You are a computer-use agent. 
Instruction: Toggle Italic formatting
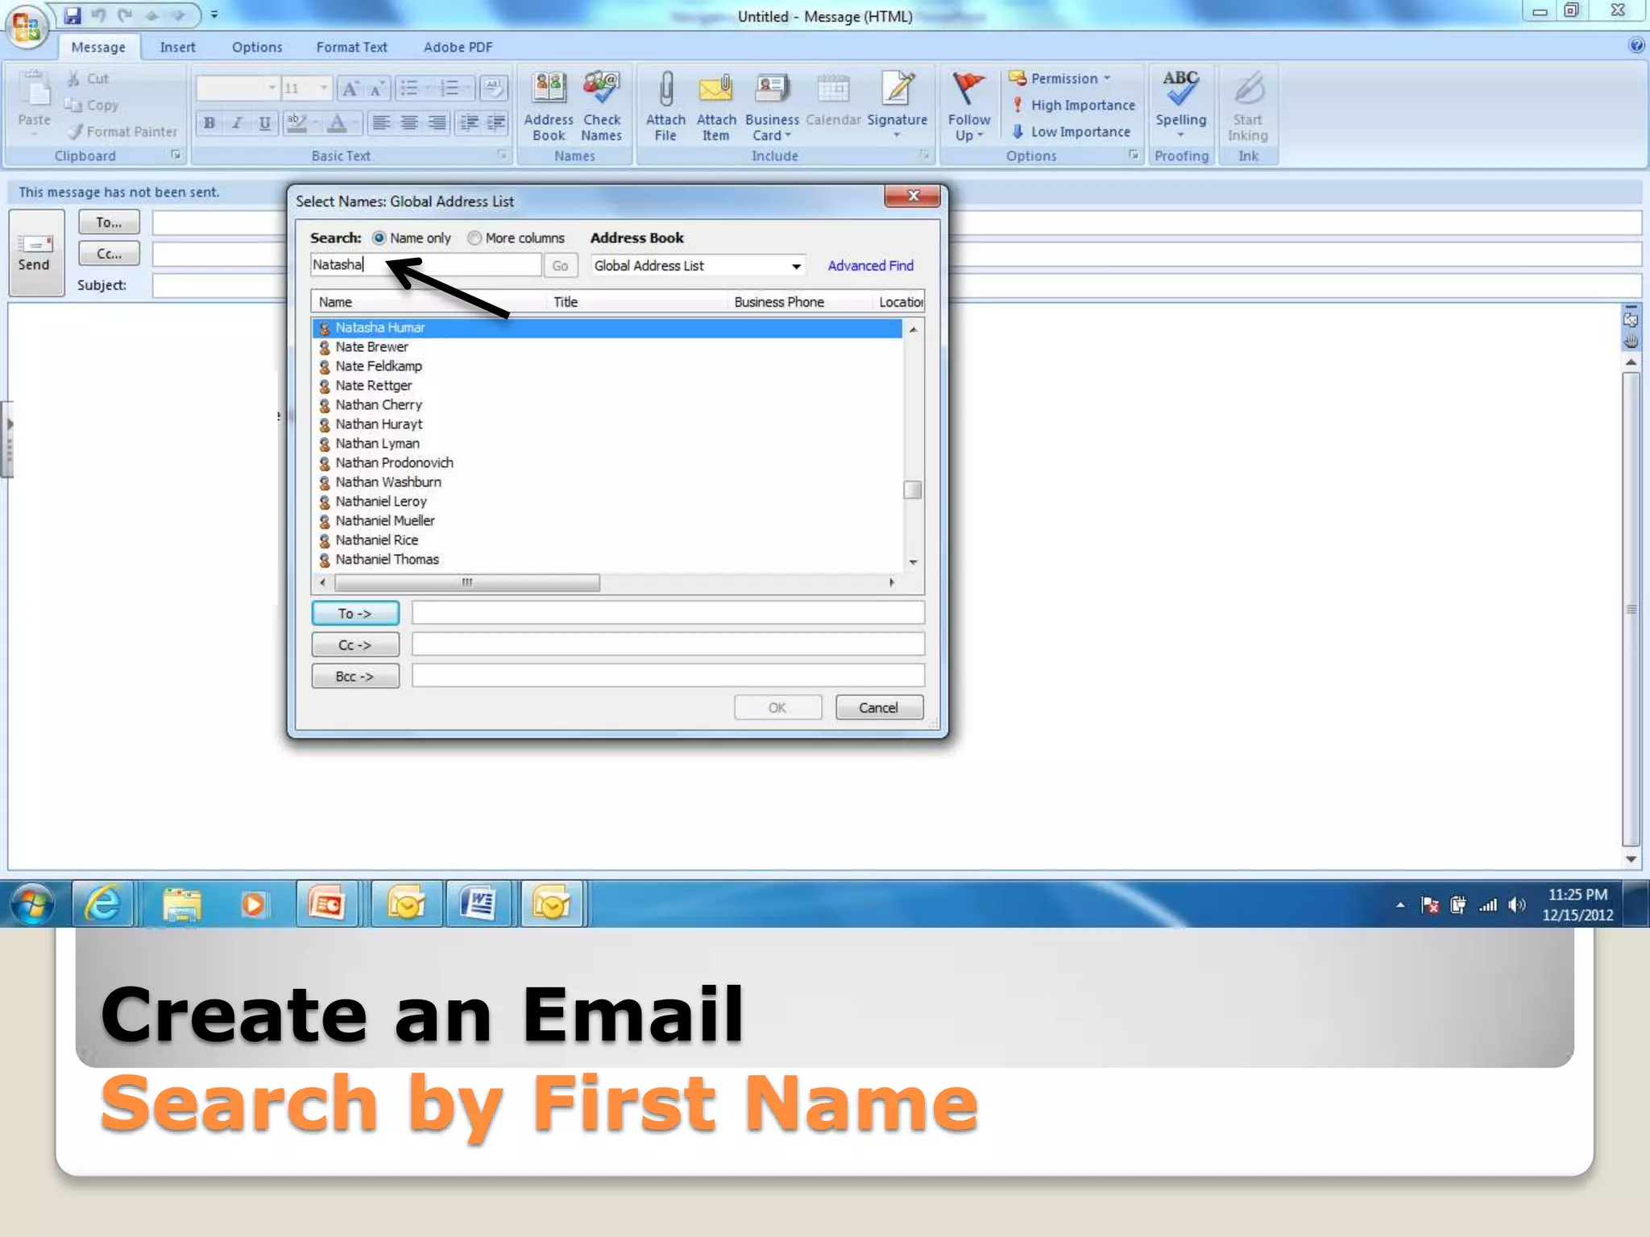(x=237, y=122)
